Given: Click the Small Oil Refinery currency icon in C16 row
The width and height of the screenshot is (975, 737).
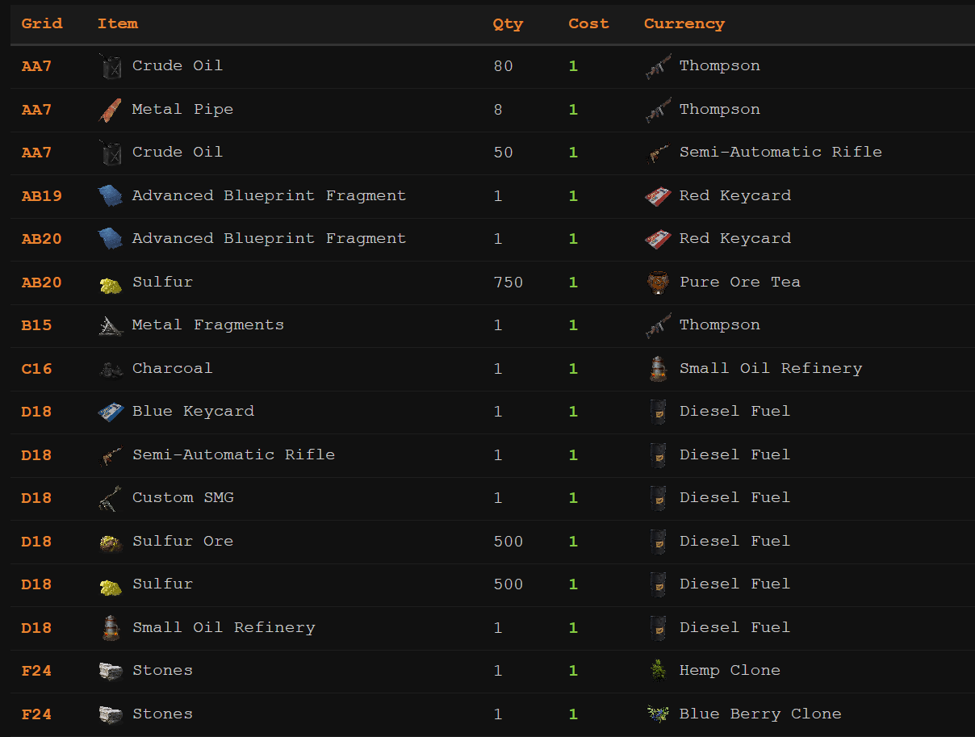Looking at the screenshot, I should point(658,369).
